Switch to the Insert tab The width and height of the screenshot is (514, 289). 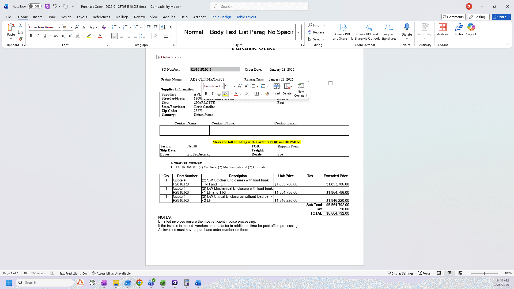point(37,17)
